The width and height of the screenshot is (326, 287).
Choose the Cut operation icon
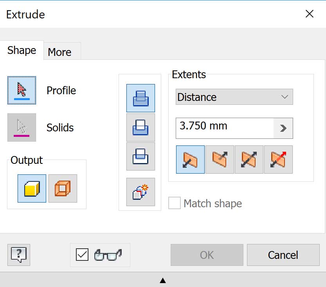(140, 127)
